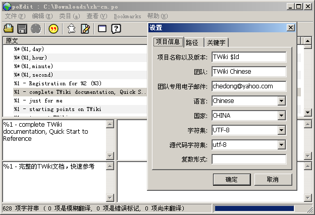Click the window-shaped toolbar icon
Viewport: 315px width, 215px height.
(102, 29)
